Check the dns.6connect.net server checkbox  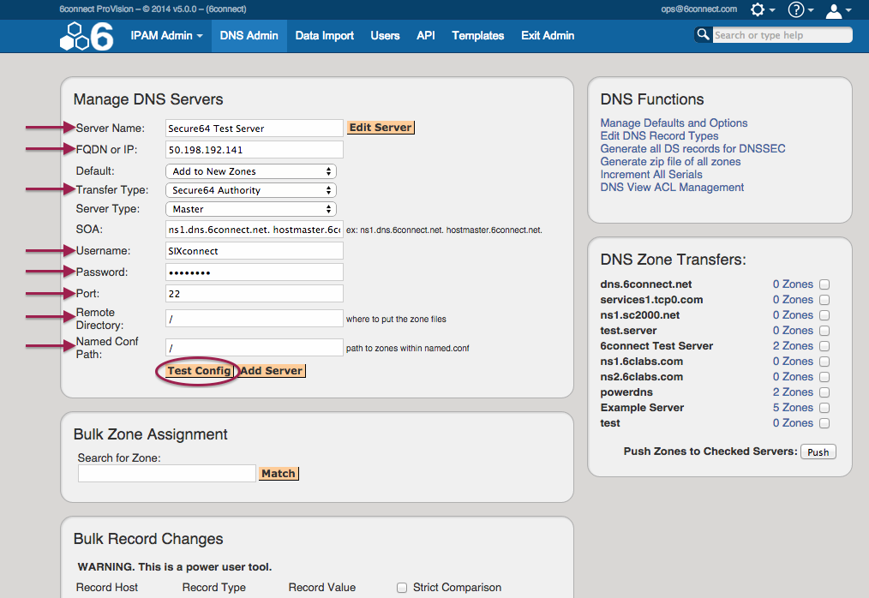click(x=824, y=284)
